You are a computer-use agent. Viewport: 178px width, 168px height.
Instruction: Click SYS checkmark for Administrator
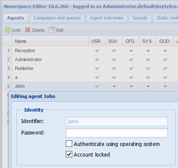148,59
